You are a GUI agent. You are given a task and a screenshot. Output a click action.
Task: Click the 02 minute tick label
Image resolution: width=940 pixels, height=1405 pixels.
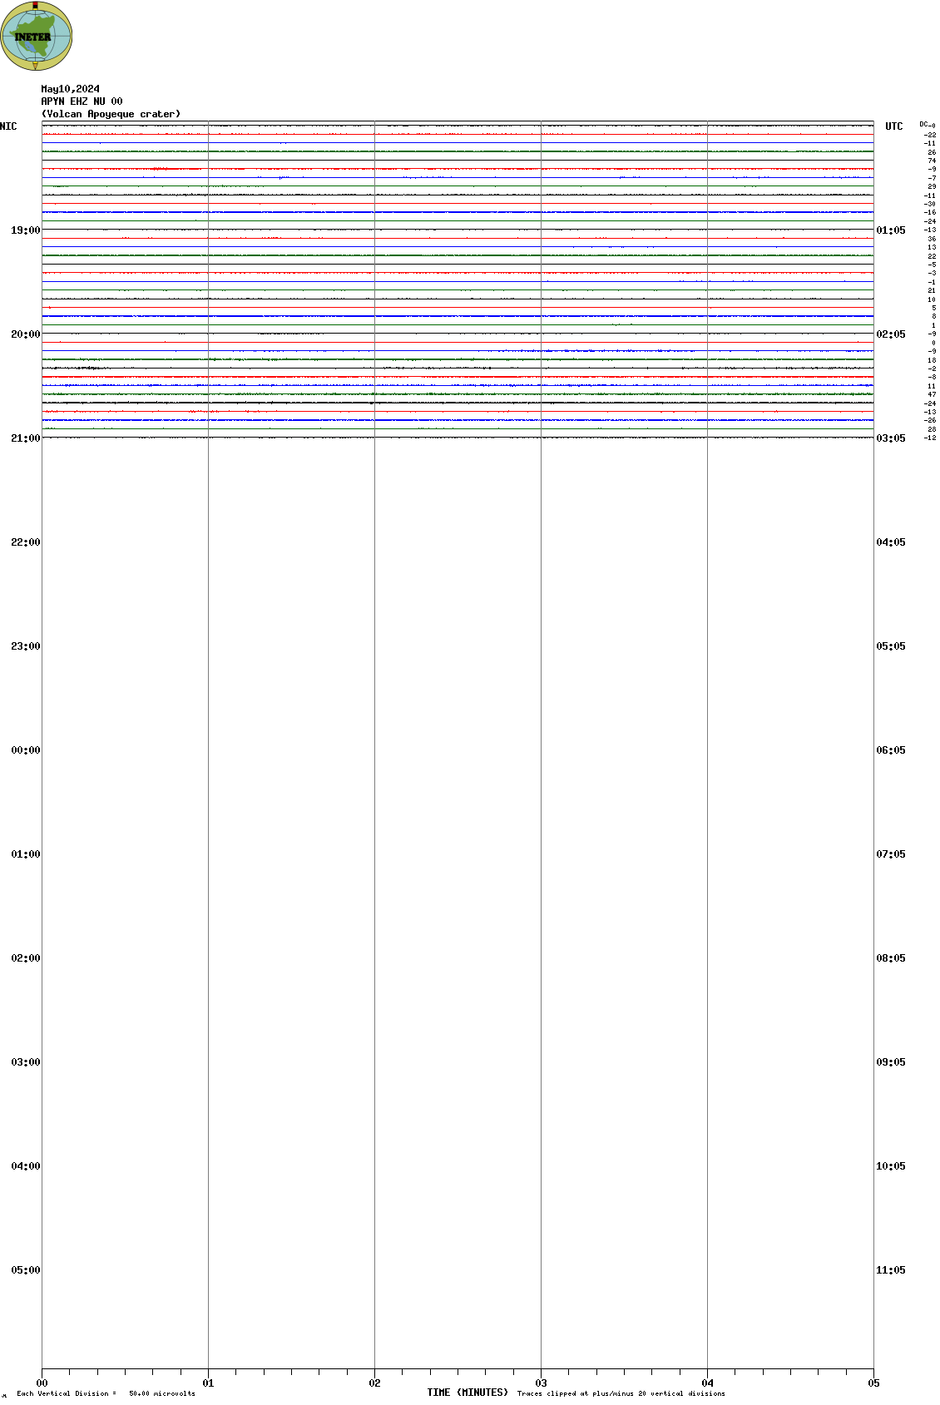pyautogui.click(x=375, y=1383)
